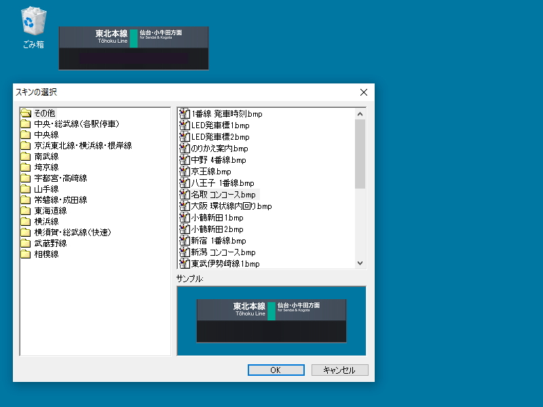The width and height of the screenshot is (543, 407).
Task: Select the 南武線 folder icon
Action: coord(26,157)
